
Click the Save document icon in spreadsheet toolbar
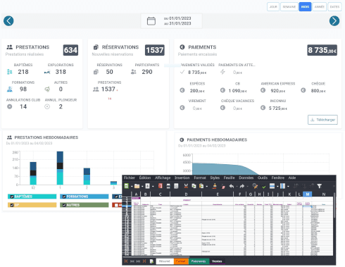[147, 186]
